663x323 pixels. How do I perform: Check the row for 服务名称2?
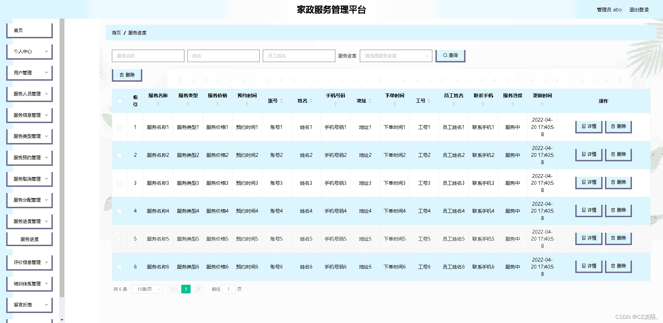coord(119,155)
